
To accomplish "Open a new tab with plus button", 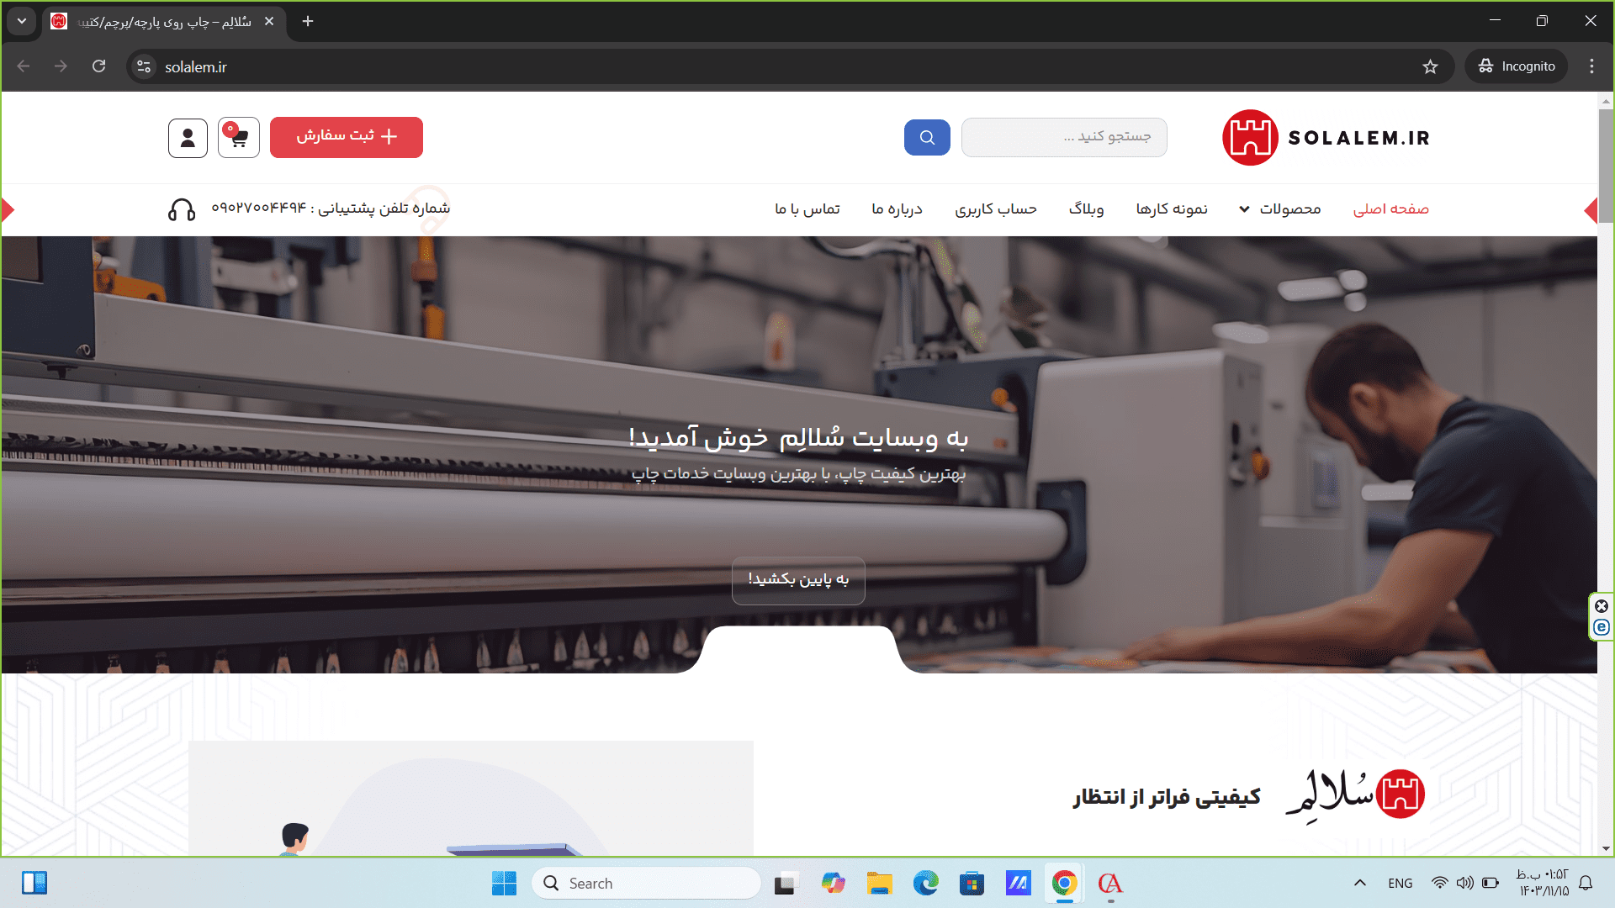I will [308, 21].
